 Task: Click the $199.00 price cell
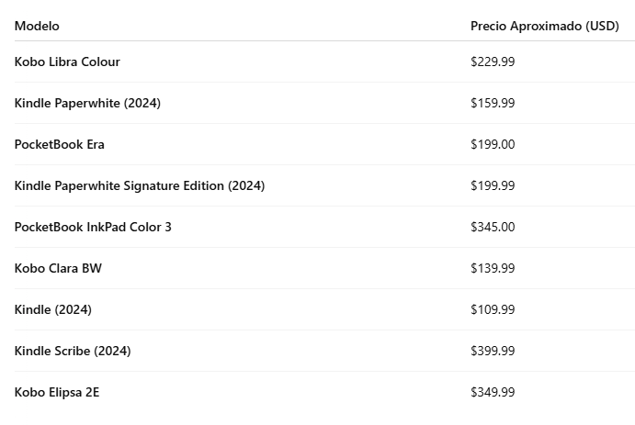click(x=493, y=144)
